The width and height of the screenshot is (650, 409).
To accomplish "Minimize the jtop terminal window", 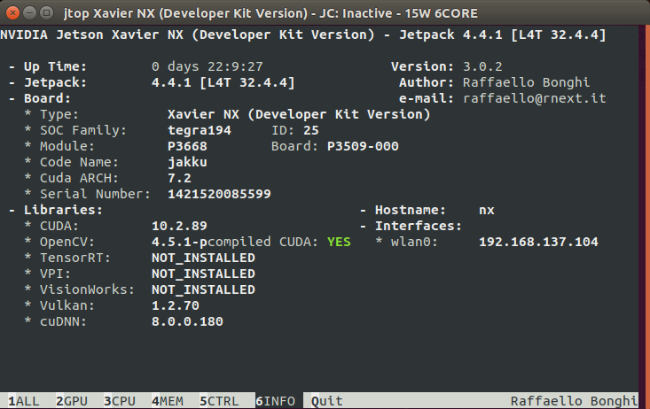I will [x=29, y=12].
